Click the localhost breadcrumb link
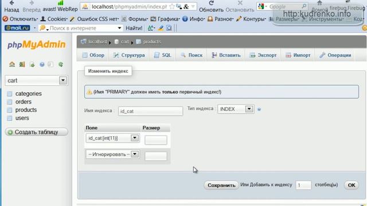 tap(97, 42)
